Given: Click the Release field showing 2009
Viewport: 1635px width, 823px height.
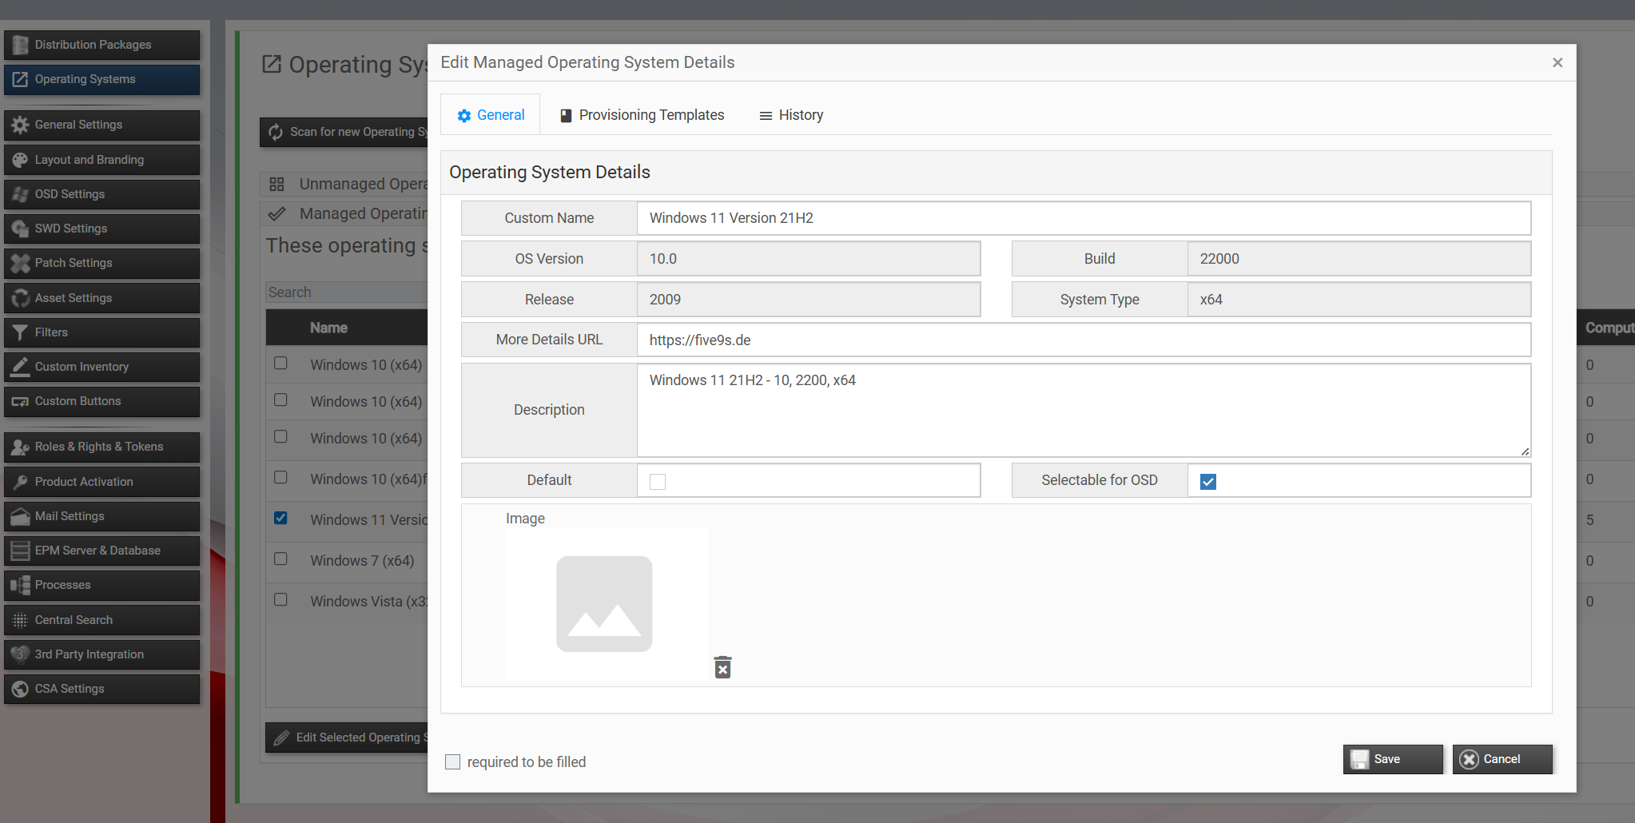Looking at the screenshot, I should [809, 300].
